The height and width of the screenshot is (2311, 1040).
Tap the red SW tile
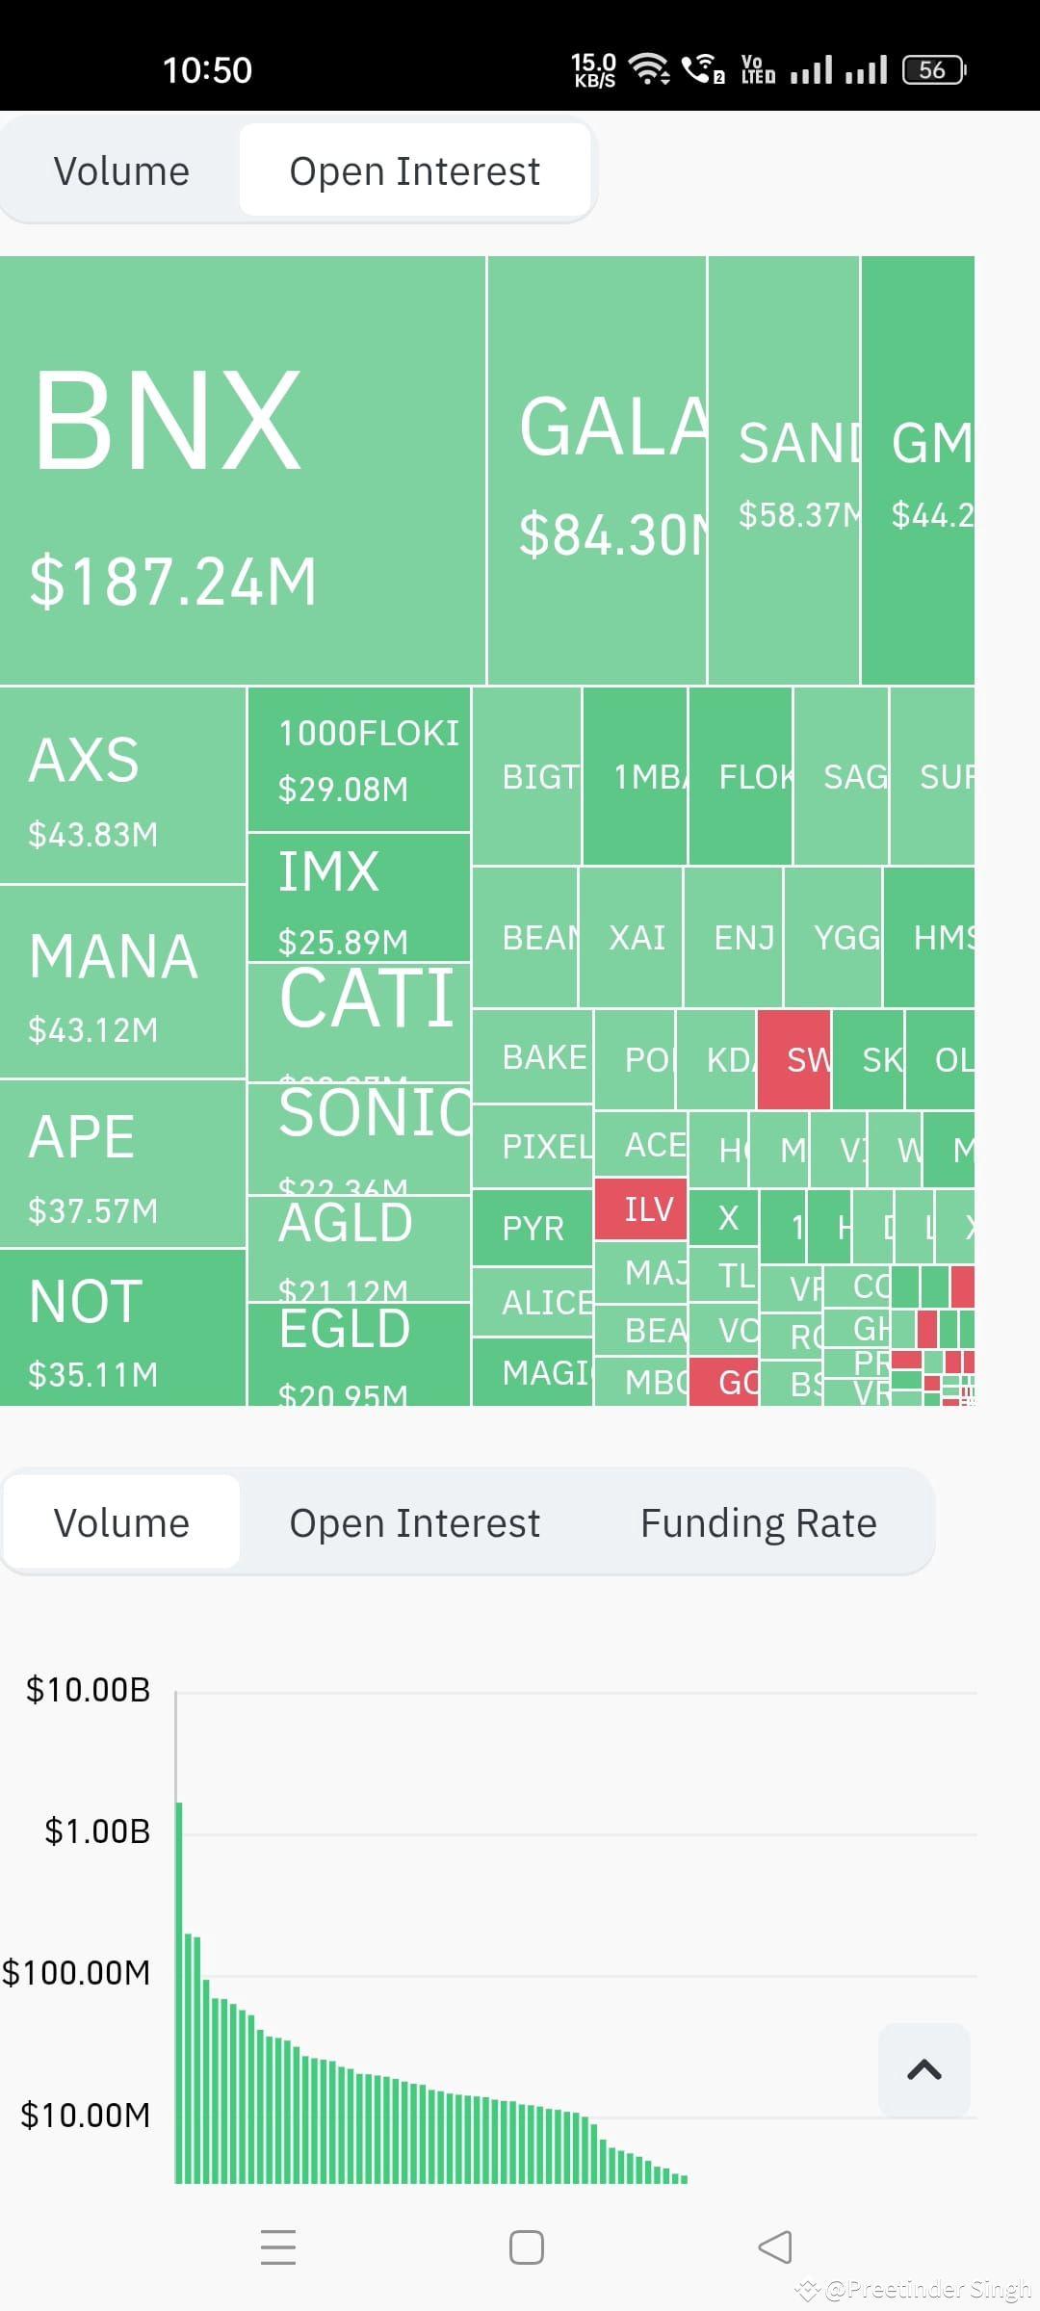pos(793,1059)
